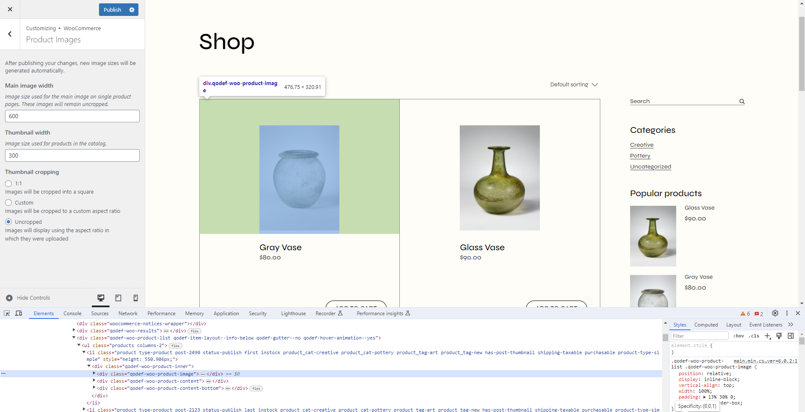
Task: Expand the qodef-woo-product-content-bottom node
Action: click(x=94, y=388)
